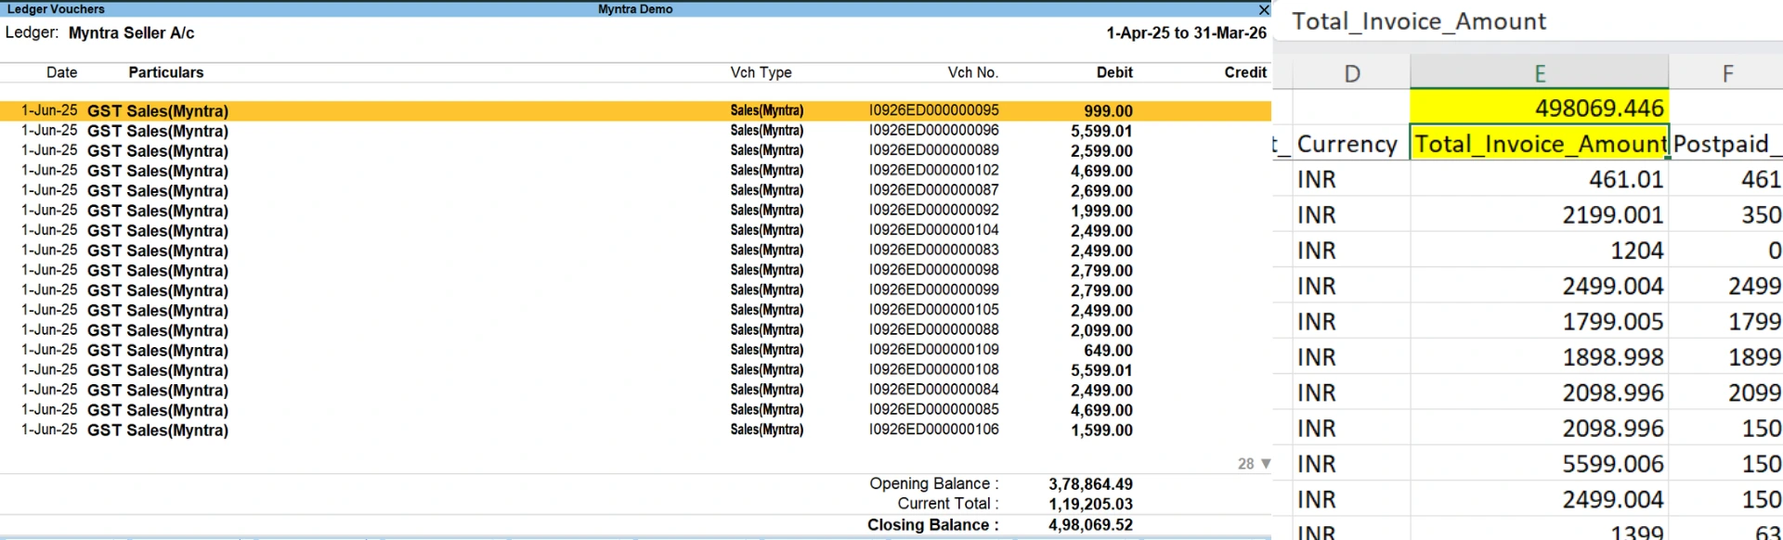Click Excel cell with value 2199.001
The width and height of the screenshot is (1783, 540).
[x=1539, y=214]
